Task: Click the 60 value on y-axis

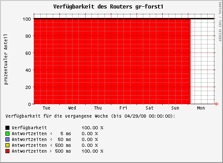Action: (x=28, y=53)
